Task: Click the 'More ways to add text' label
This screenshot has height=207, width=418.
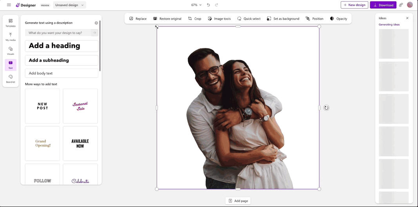Action: [41, 84]
